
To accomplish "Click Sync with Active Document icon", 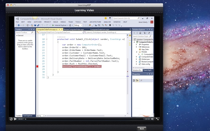I will tap(149, 33).
